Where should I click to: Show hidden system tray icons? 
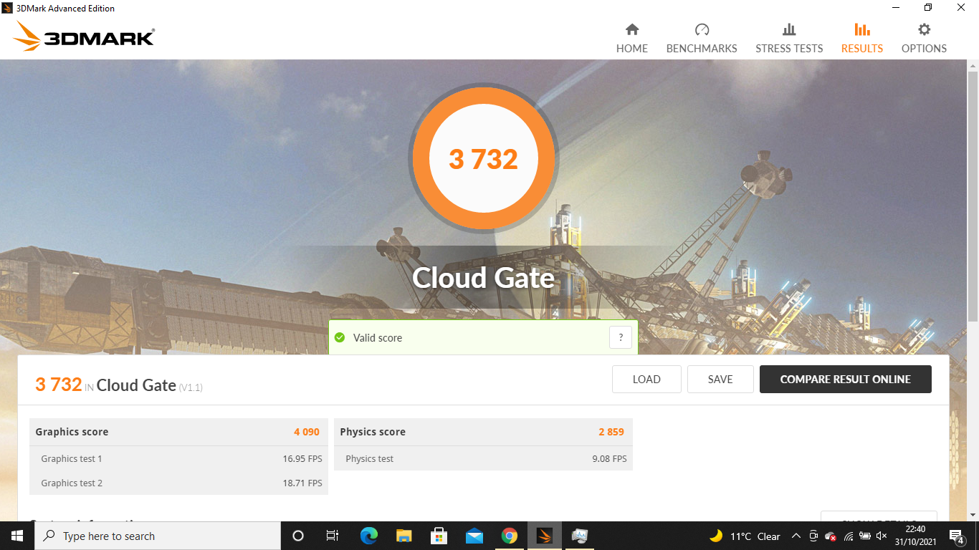[x=796, y=536]
